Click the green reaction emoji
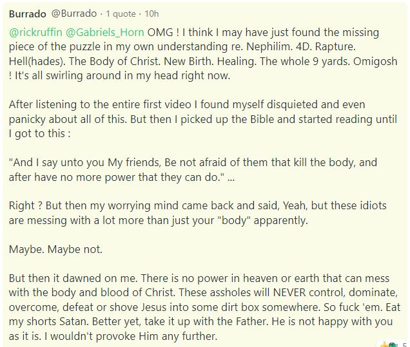Viewport: 410px width, 347px height. coord(392,344)
